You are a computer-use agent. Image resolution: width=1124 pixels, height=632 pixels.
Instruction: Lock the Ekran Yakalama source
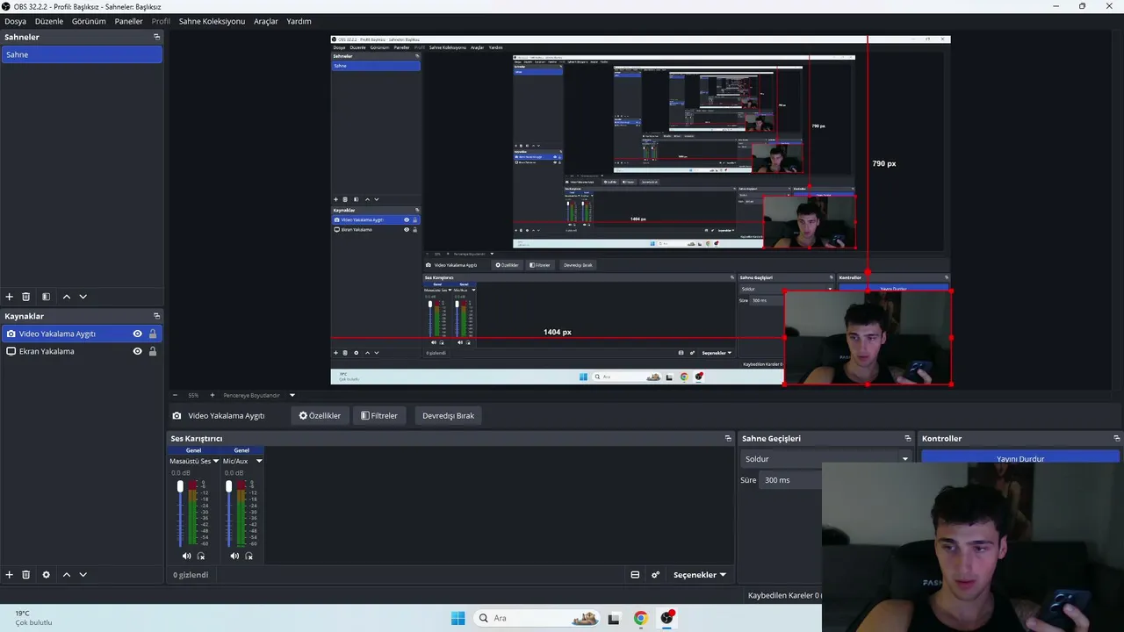153,351
